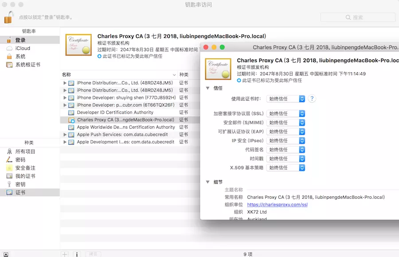Click the blue help question mark button
The image size is (399, 257).
(312, 99)
